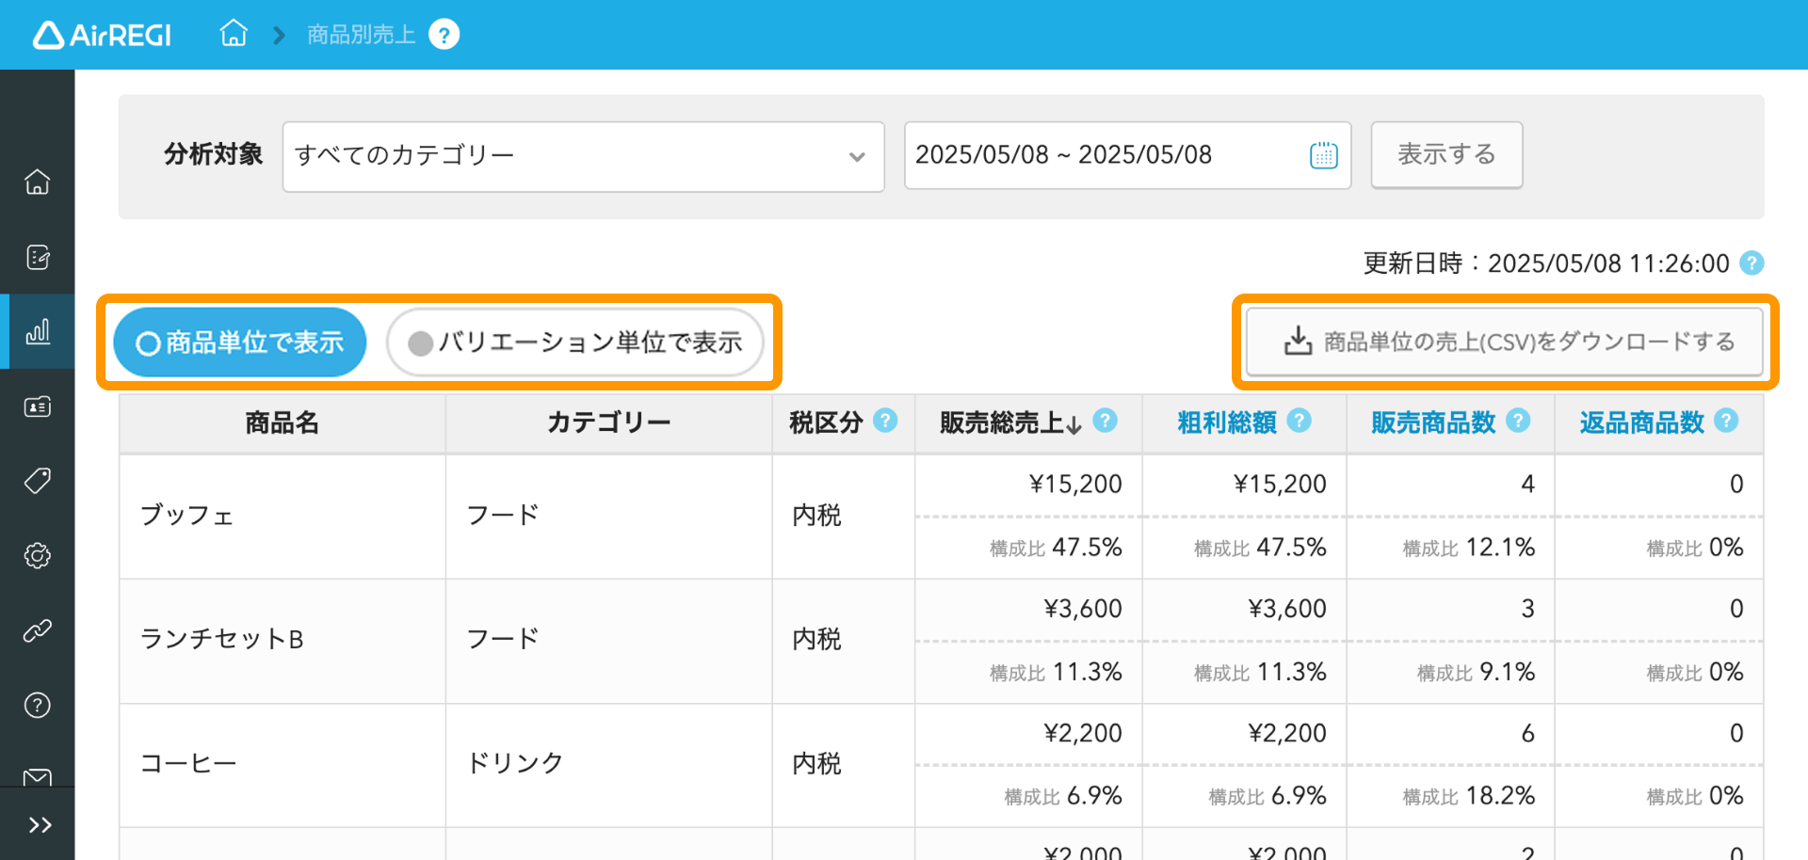Click the 表示する button
Image resolution: width=1808 pixels, height=860 pixels.
pyautogui.click(x=1446, y=154)
